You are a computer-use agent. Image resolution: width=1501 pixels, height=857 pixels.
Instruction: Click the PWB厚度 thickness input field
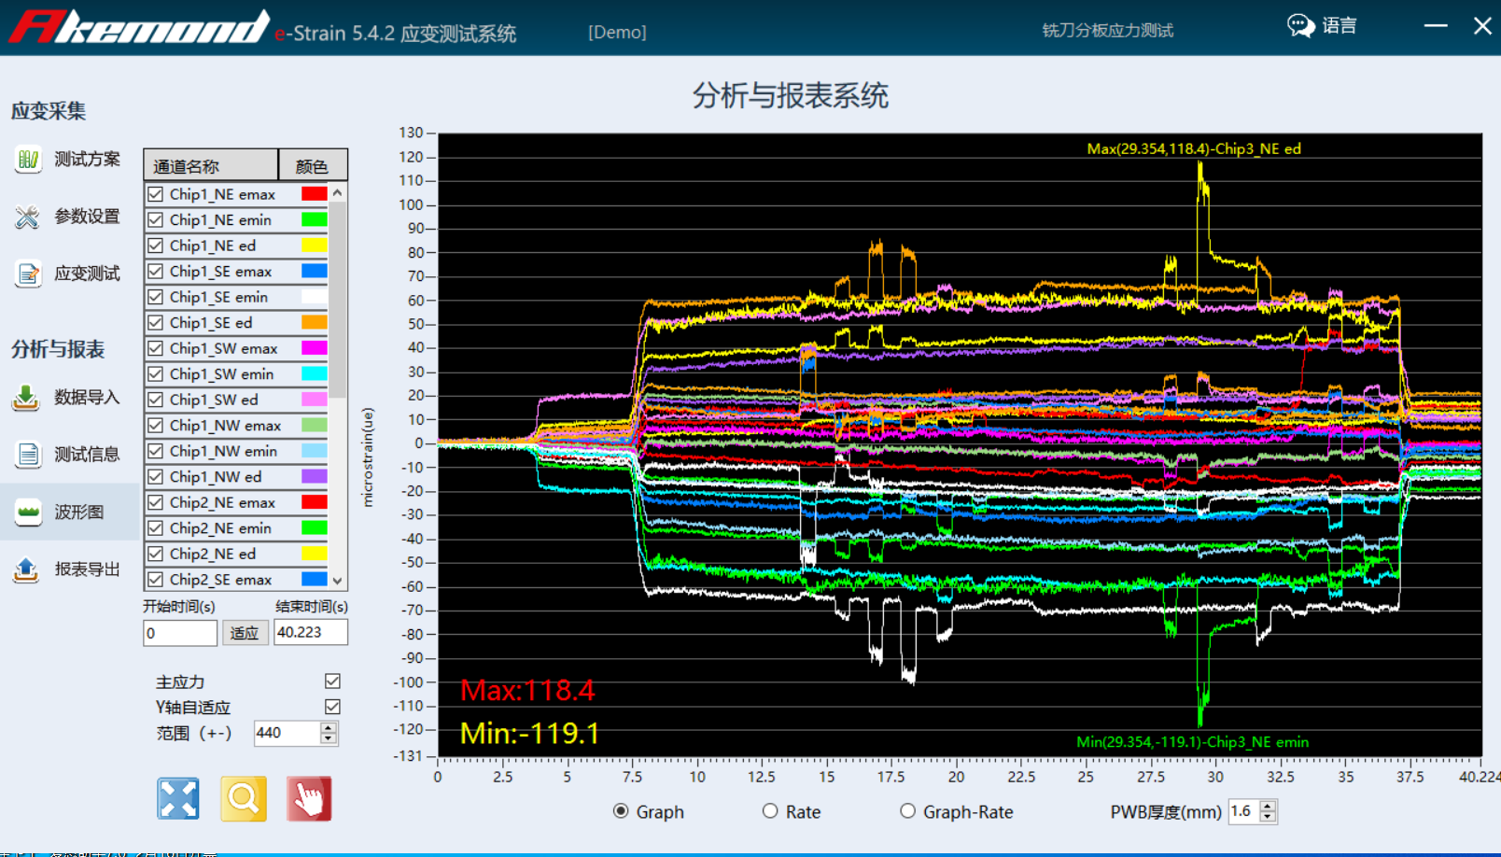coord(1244,811)
